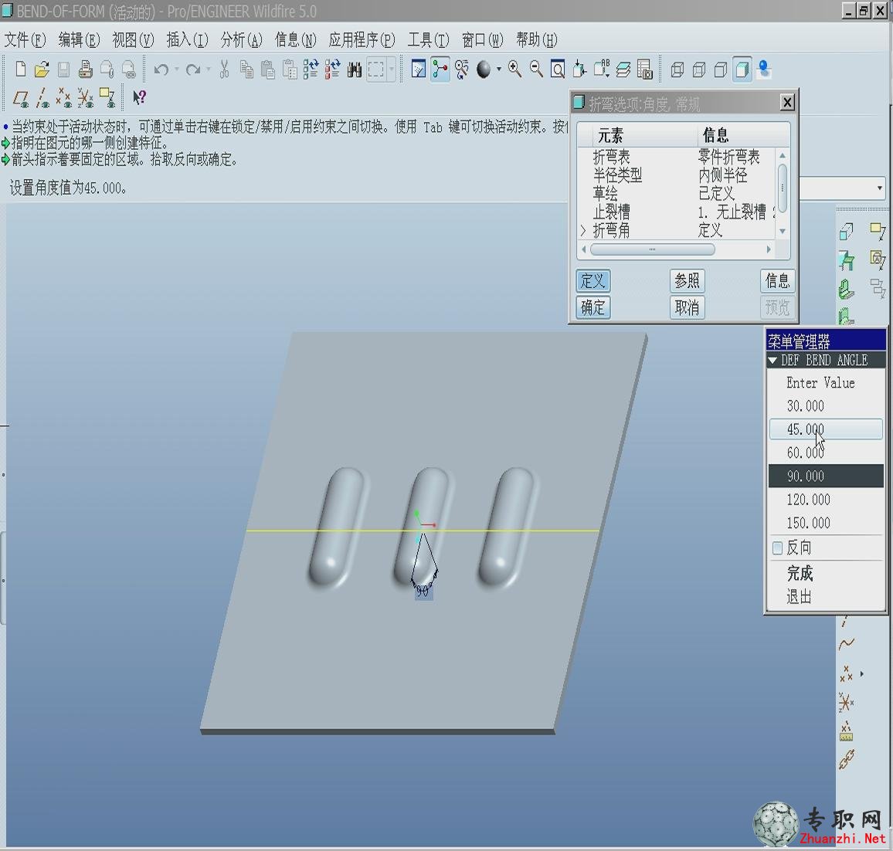Click the 确定 button in the bend options dialog
This screenshot has height=851, width=893.
click(x=593, y=307)
